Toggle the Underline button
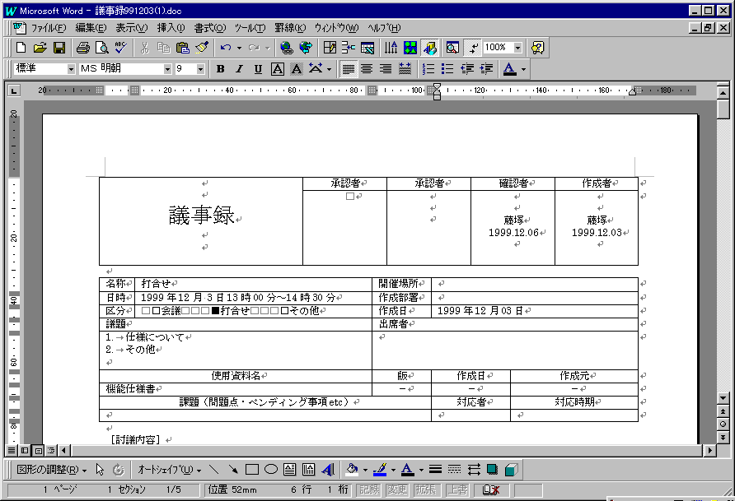Image resolution: width=735 pixels, height=501 pixels. coord(258,69)
